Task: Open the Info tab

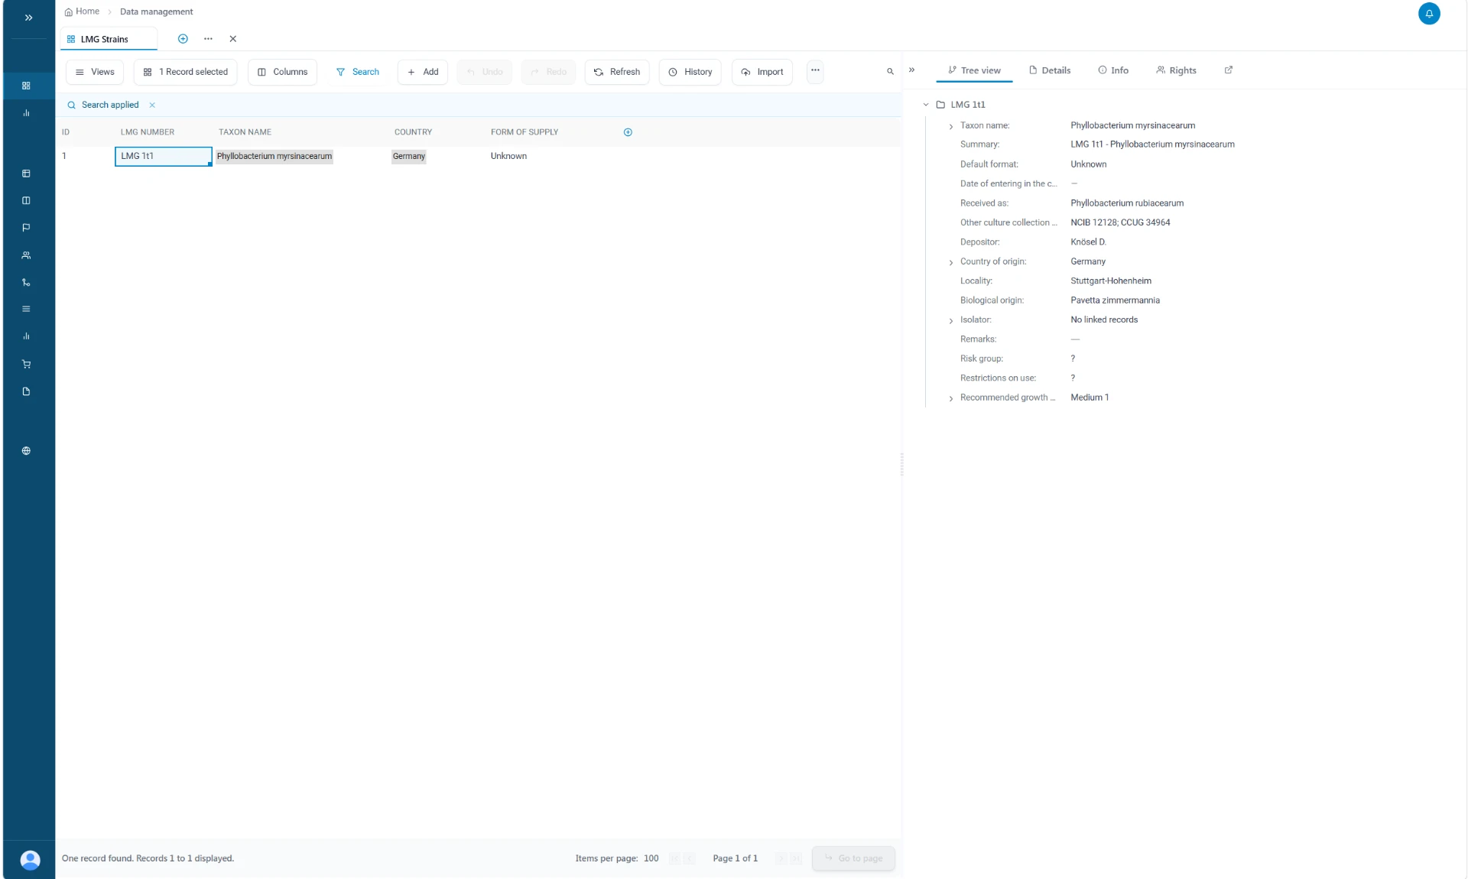Action: [1113, 70]
